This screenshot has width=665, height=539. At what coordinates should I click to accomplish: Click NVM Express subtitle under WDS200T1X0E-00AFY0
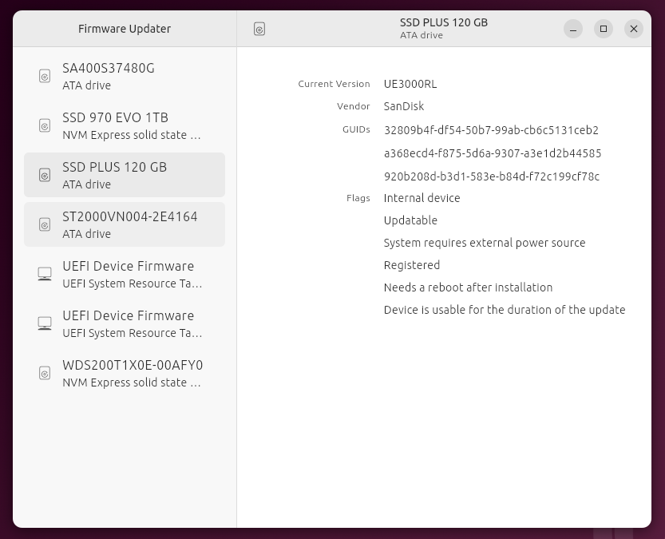(132, 382)
